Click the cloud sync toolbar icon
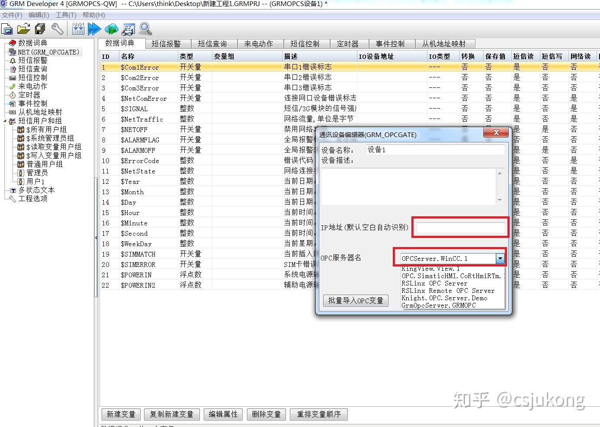This screenshot has width=600, height=427. pos(111,29)
